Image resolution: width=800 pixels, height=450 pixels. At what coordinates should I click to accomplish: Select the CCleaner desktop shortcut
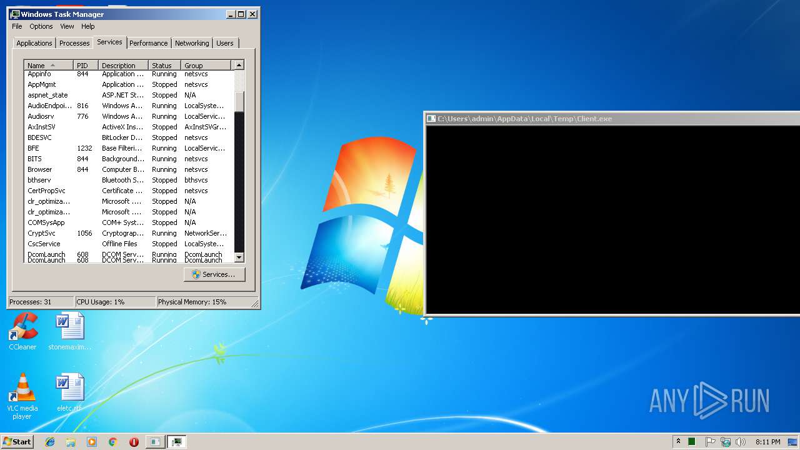(x=22, y=332)
